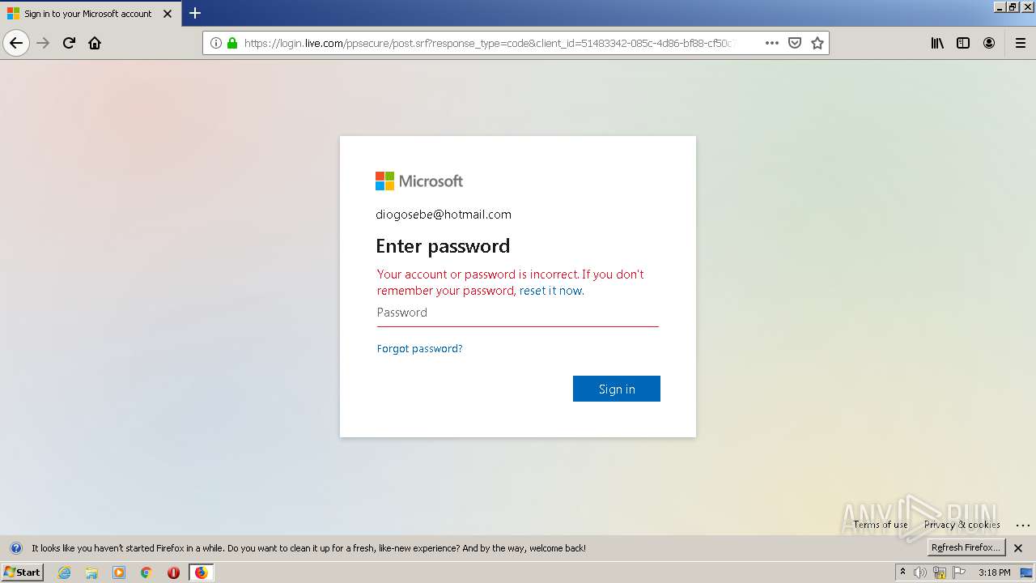Click the forward navigation arrow

click(x=44, y=43)
